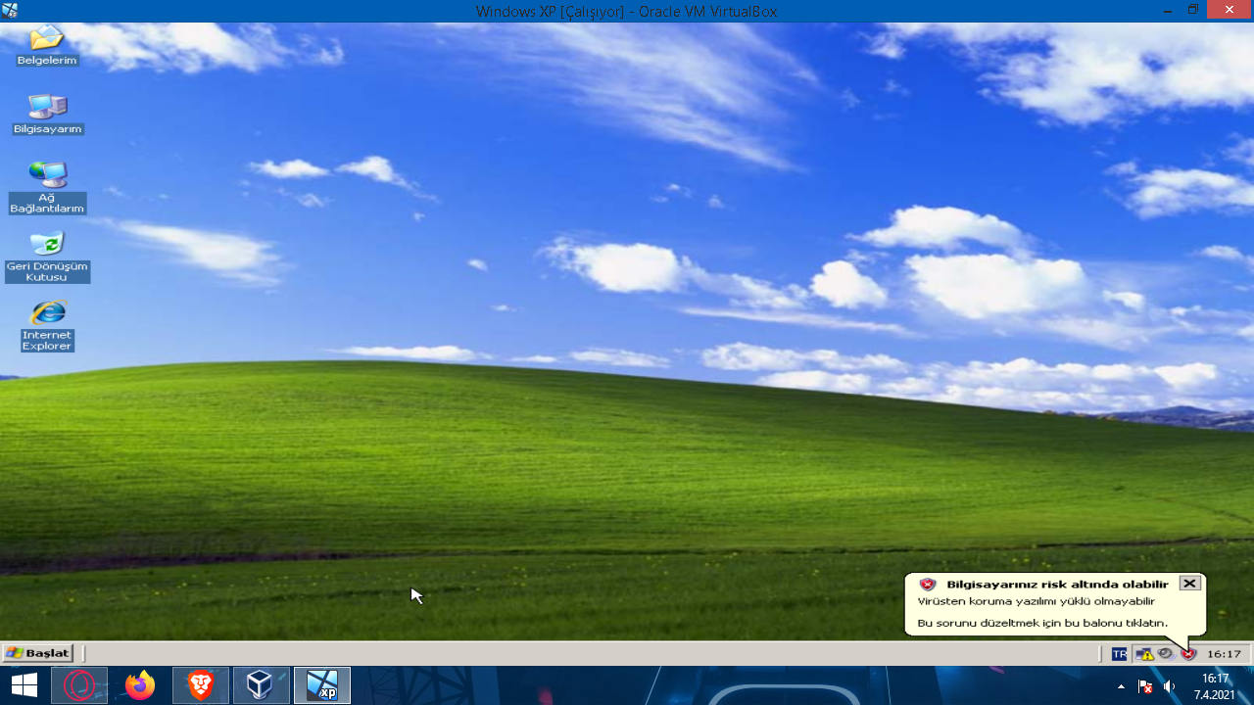1254x705 pixels.
Task: Switch to Brave browser in host taskbar
Action: pyautogui.click(x=201, y=685)
